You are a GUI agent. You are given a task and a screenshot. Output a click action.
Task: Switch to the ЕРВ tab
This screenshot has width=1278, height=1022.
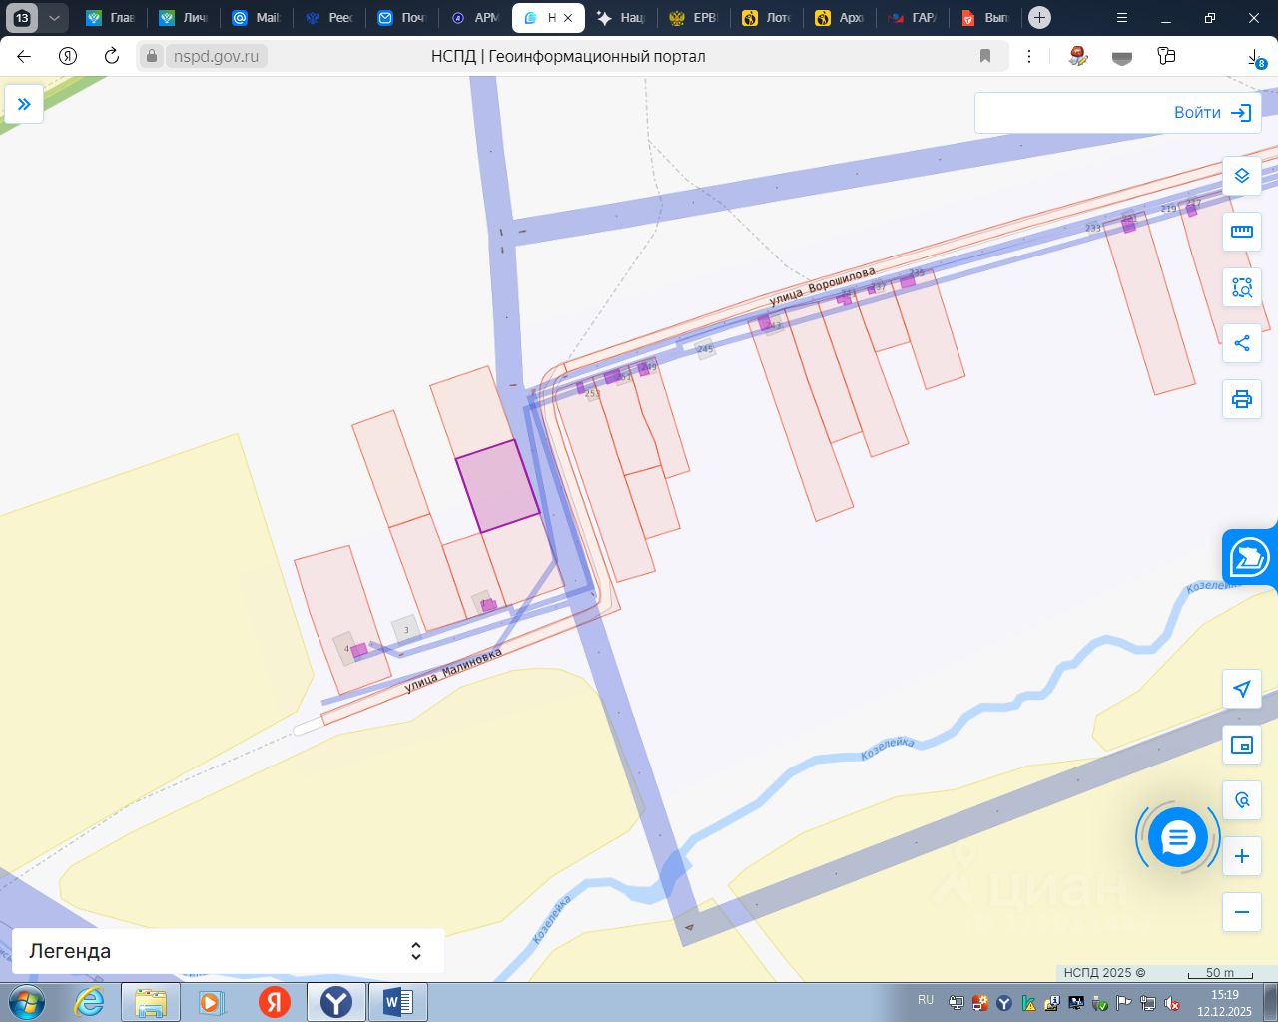693,18
